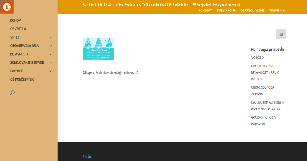Click the envelope email icon
Viewport: 307px width, 161px height.
[x=194, y=4]
